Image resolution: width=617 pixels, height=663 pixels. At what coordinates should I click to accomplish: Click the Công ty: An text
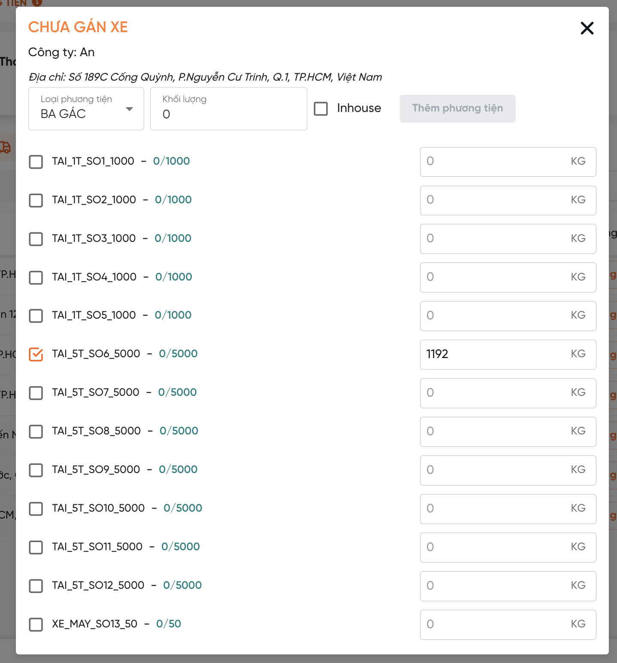[x=61, y=52]
